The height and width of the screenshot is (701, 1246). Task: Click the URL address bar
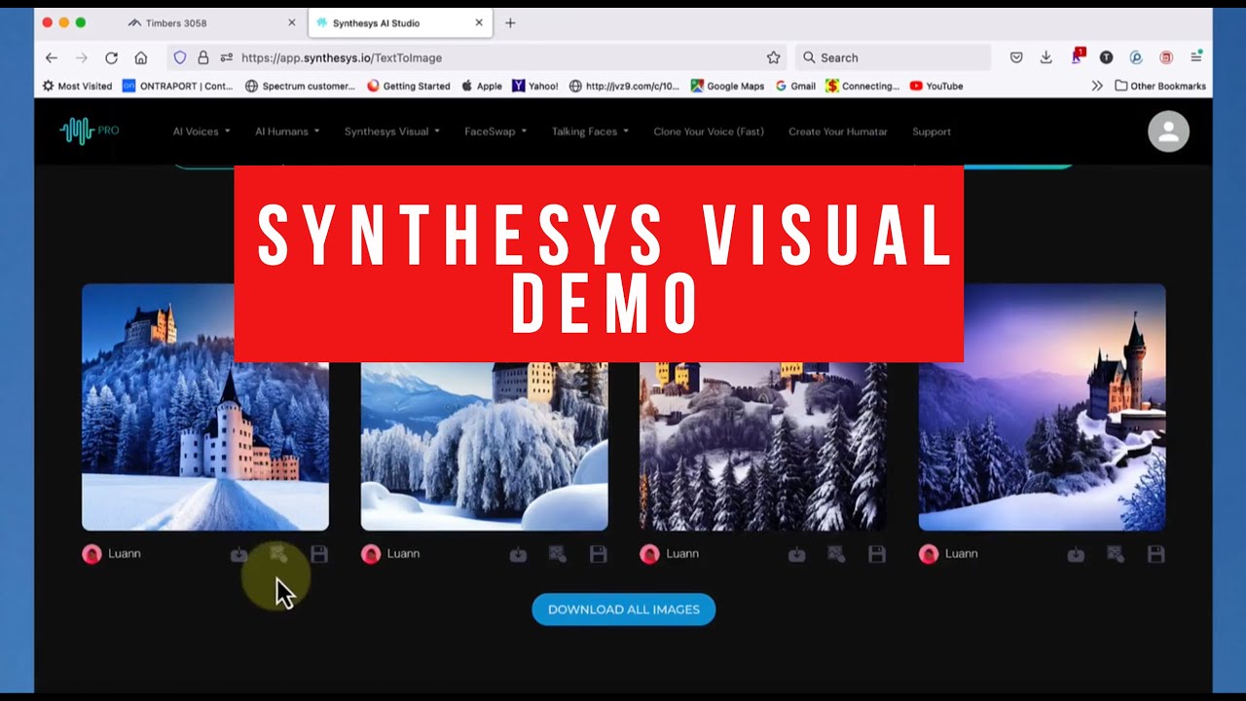tap(477, 57)
